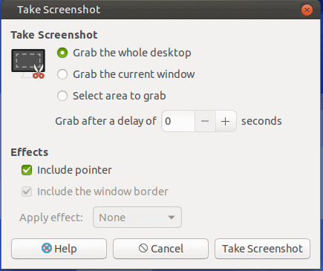Click the Effects section heading

30,152
